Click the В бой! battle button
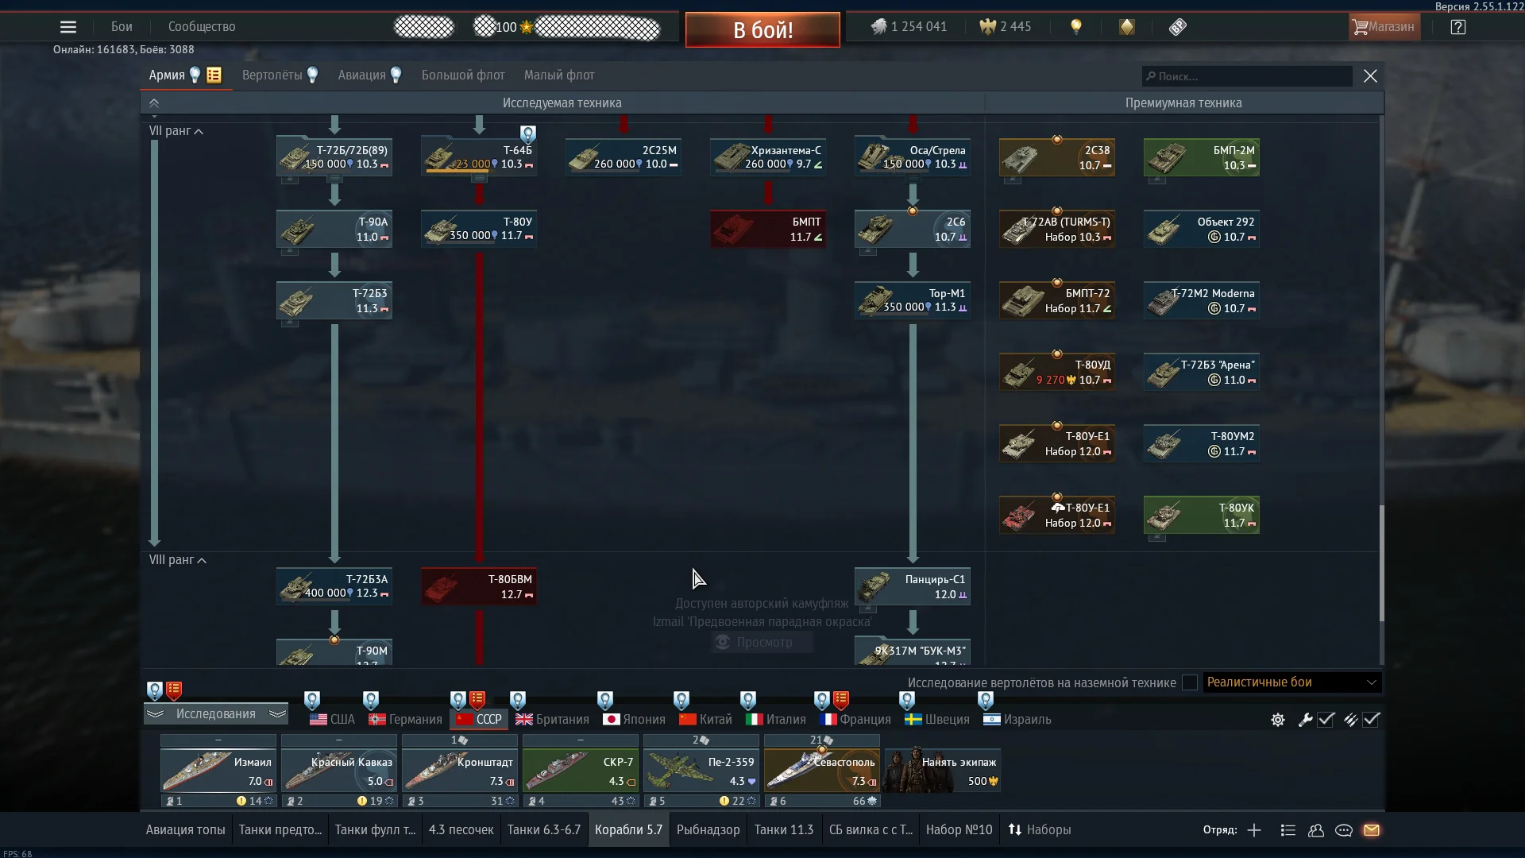 762,30
